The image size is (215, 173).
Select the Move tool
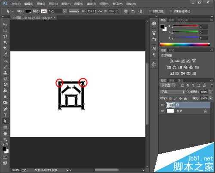pos(5,24)
